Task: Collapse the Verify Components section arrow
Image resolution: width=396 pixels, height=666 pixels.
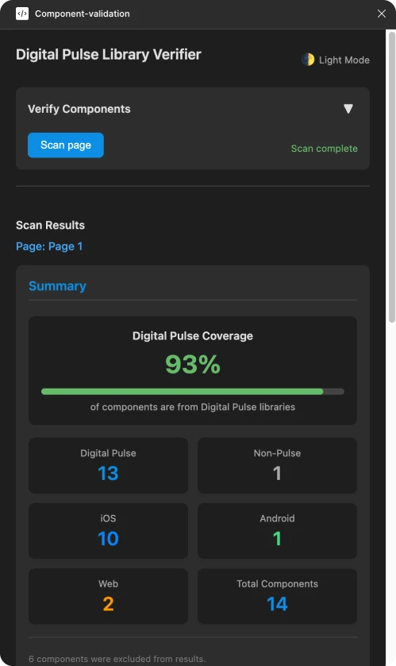Action: coord(348,109)
